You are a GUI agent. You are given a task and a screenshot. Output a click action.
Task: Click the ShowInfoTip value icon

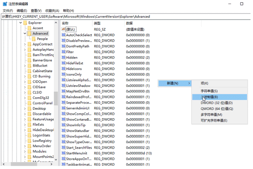tap(64, 125)
